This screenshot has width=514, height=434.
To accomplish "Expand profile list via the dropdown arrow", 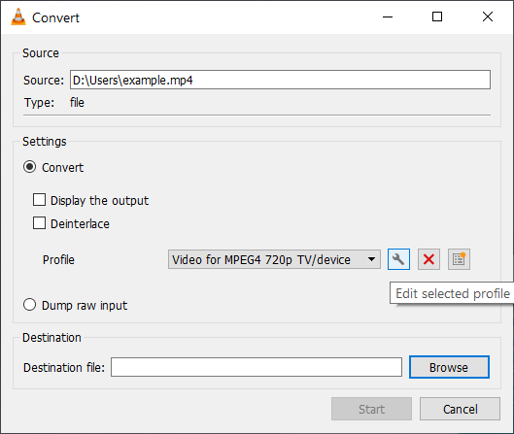I will 371,259.
